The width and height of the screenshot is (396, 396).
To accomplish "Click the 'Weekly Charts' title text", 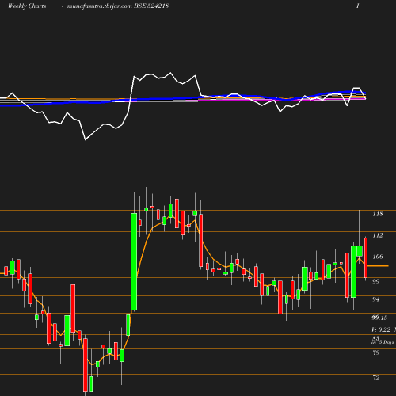I will (x=27, y=6).
